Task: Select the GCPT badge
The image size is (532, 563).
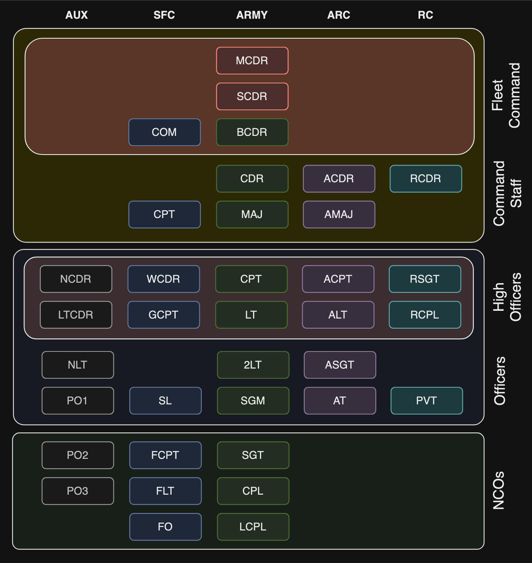Action: coord(164,314)
